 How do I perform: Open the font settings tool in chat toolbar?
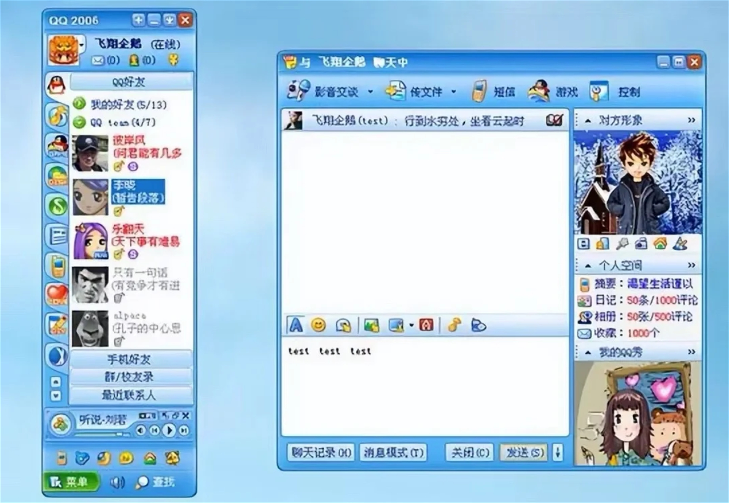[x=296, y=325]
